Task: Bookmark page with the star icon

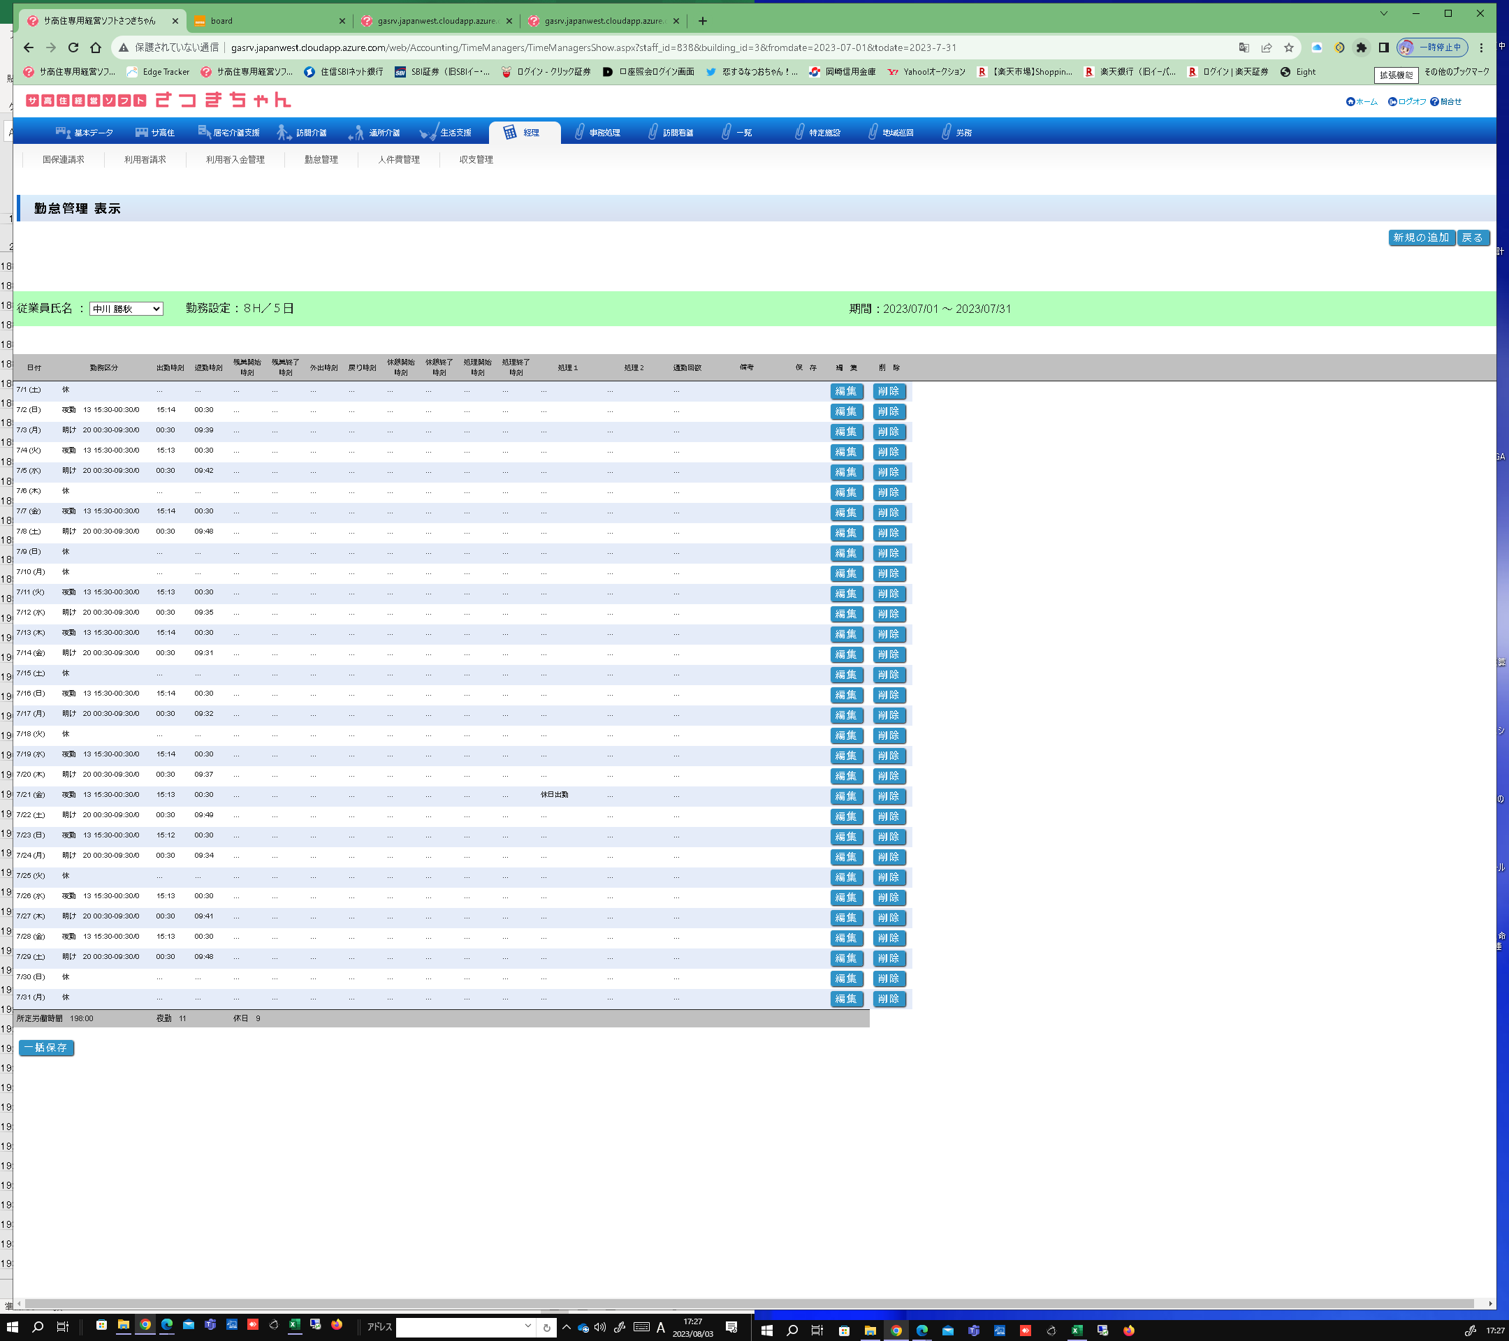Action: click(x=1288, y=48)
